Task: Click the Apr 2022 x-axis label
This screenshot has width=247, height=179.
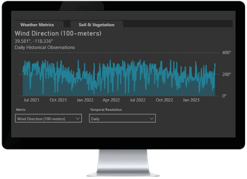Action: coord(111,100)
